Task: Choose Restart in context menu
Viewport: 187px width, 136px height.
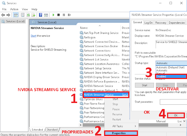Action: click(117, 119)
